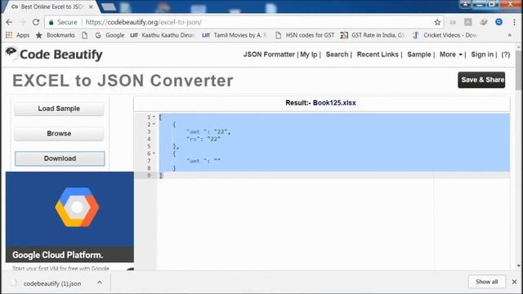Open GST Rate in India bookmark
Screen dimensions: 523x294
[373, 35]
